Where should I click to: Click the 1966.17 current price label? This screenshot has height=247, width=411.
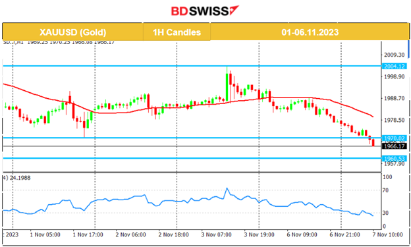(395, 146)
